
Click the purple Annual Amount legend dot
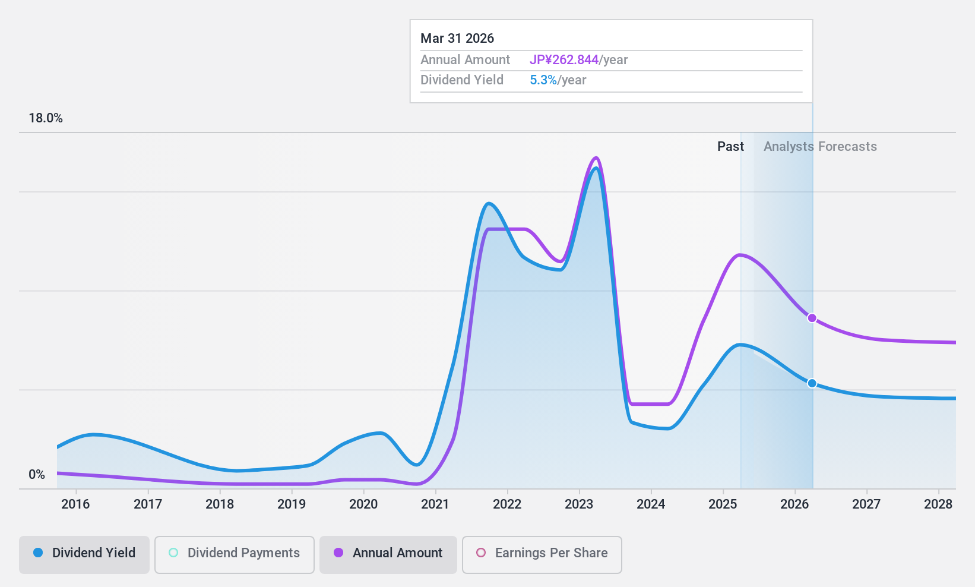click(x=338, y=553)
